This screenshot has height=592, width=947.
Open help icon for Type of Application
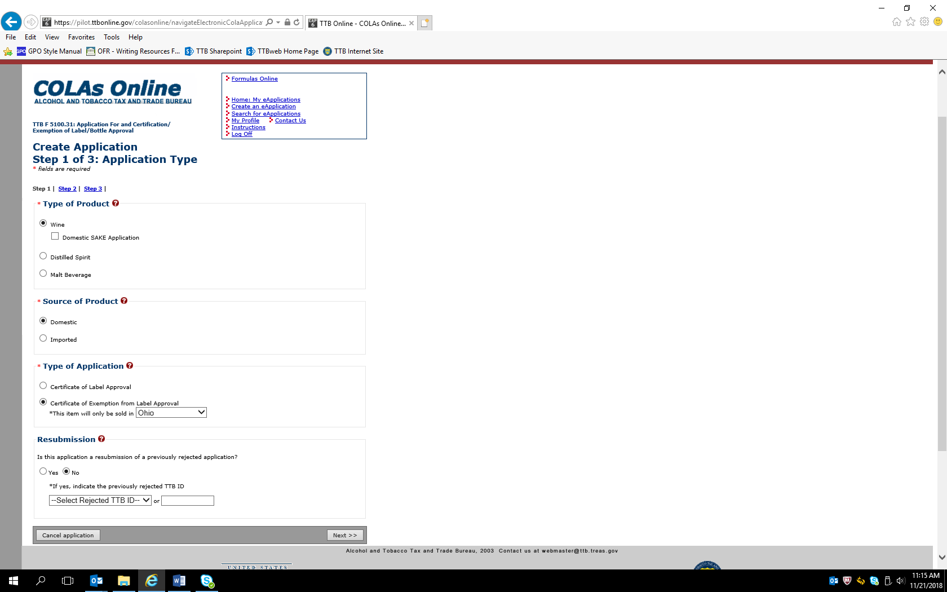click(x=130, y=366)
